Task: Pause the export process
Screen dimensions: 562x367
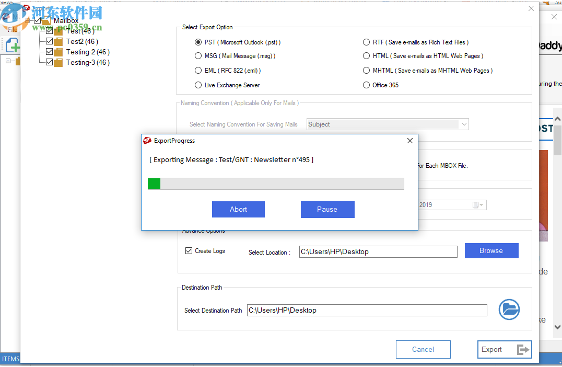Action: coord(327,209)
